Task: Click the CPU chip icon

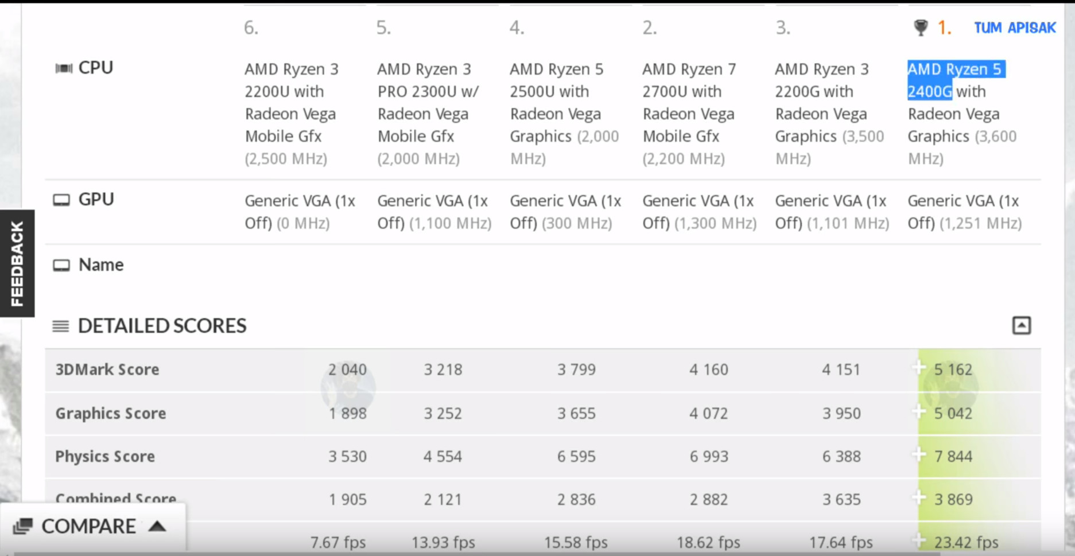Action: (63, 68)
